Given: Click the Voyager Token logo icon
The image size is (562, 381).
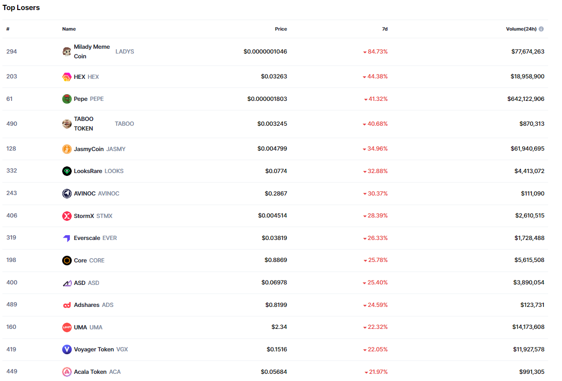Looking at the screenshot, I should pyautogui.click(x=67, y=349).
